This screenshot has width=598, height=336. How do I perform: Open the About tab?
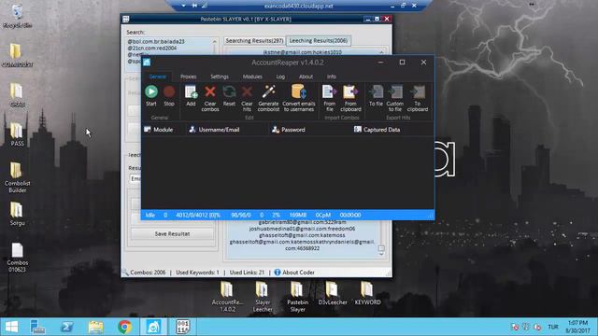pyautogui.click(x=306, y=77)
